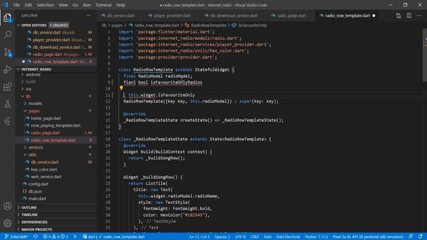Open the Search view in activity bar
Viewport: 427px width, 240px height.
pyautogui.click(x=7, y=35)
